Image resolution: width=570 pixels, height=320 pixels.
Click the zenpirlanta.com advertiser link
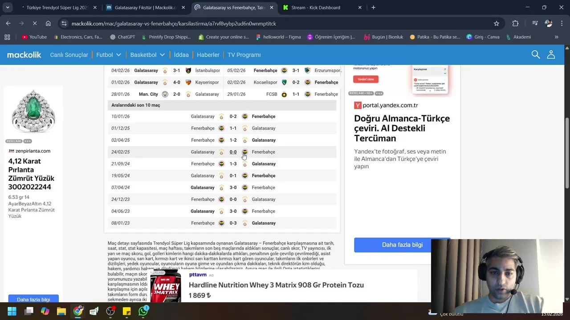[x=33, y=151]
